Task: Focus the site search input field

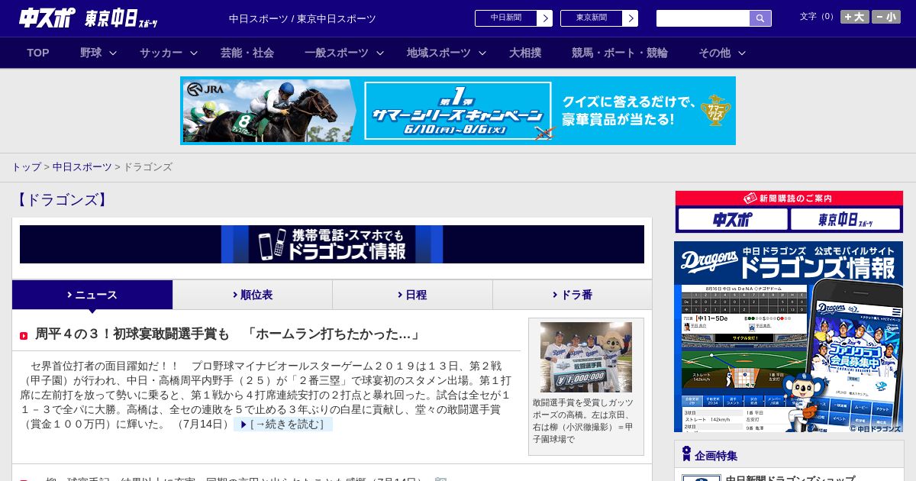Action: point(703,18)
